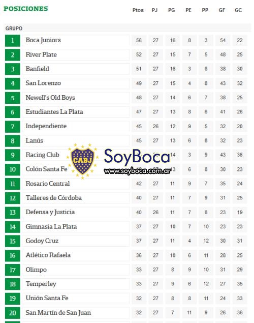Click the PJ column header
This screenshot has height=323, width=254.
154,10
